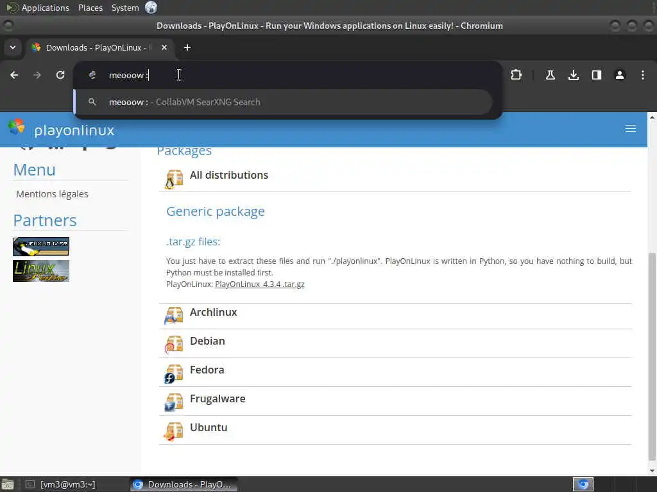
Task: Click the Partners sidebar heading
Action: [x=45, y=220]
